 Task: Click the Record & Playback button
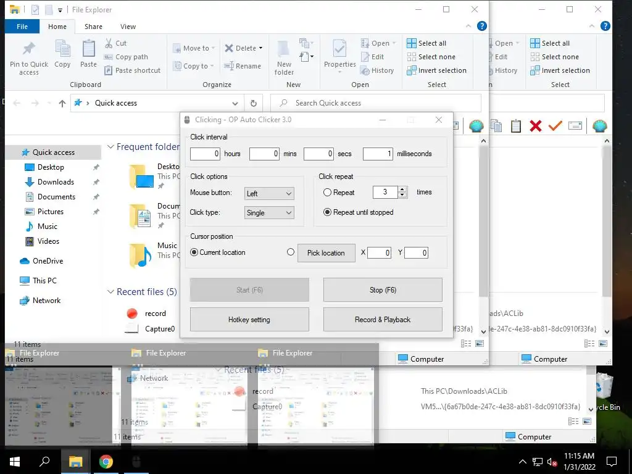pos(383,320)
